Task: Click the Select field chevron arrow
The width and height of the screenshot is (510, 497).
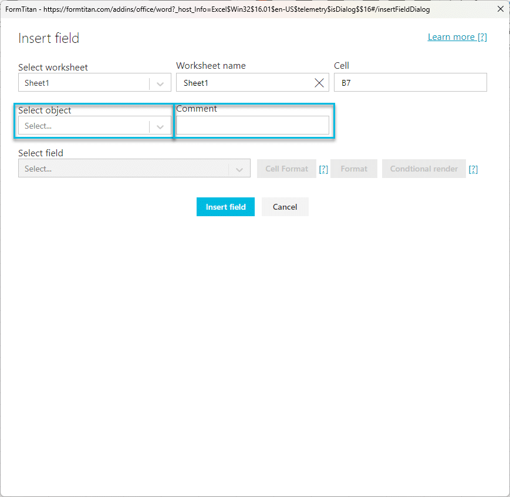Action: point(239,169)
